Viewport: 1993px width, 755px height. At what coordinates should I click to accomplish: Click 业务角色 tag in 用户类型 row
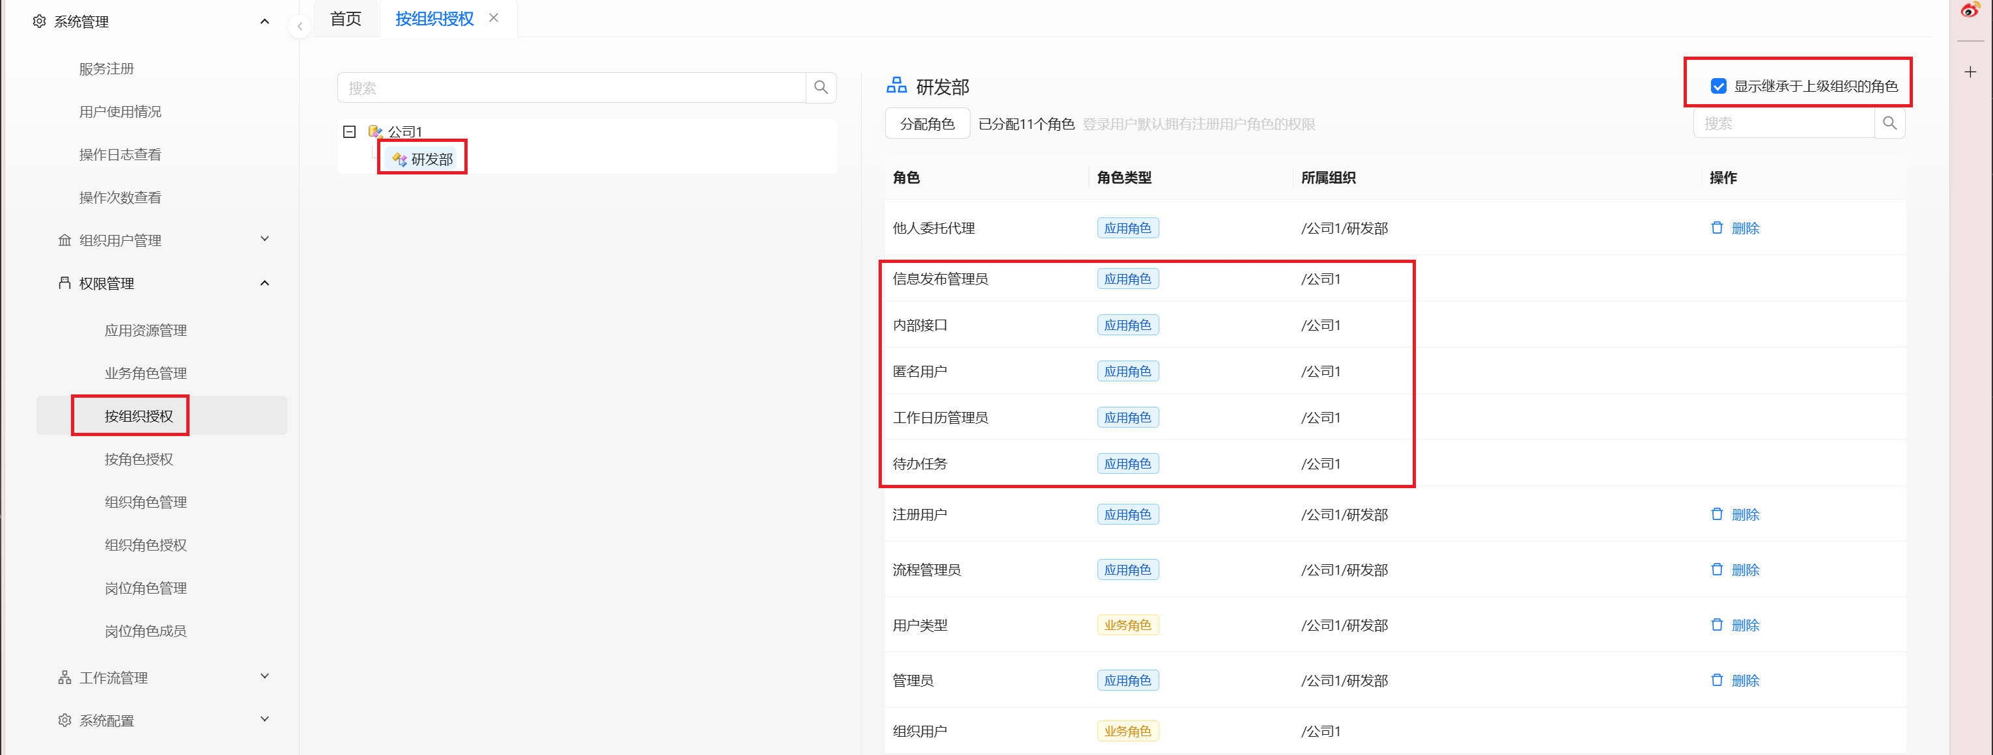click(1127, 625)
